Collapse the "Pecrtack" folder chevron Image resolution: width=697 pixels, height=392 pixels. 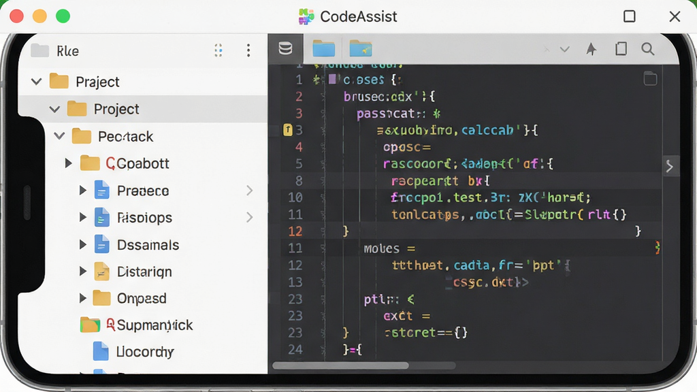tap(59, 136)
